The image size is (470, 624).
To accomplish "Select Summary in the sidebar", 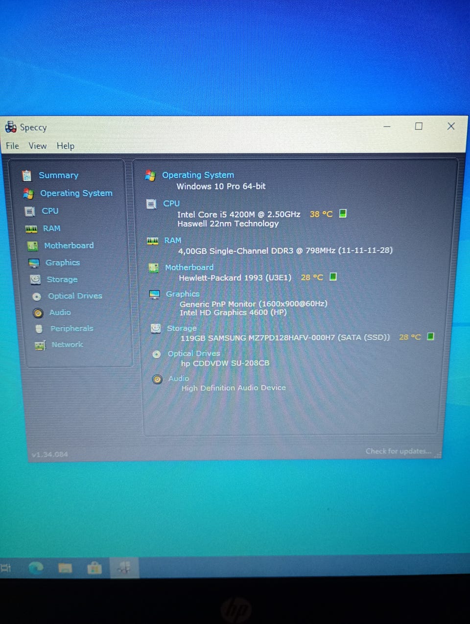I will tap(59, 175).
